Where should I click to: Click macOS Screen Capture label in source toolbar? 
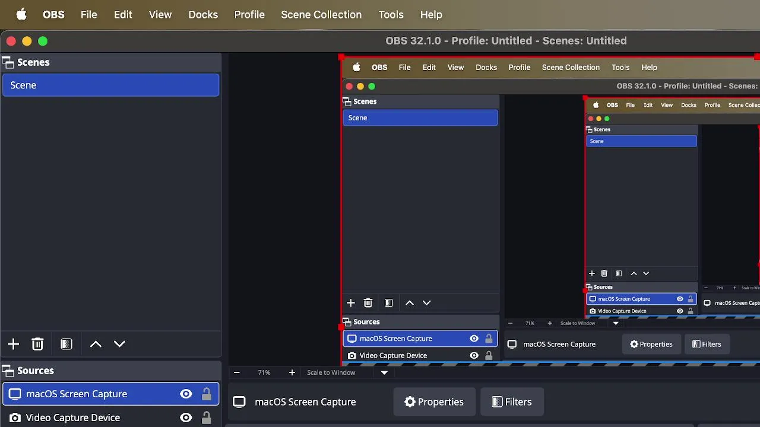305,402
